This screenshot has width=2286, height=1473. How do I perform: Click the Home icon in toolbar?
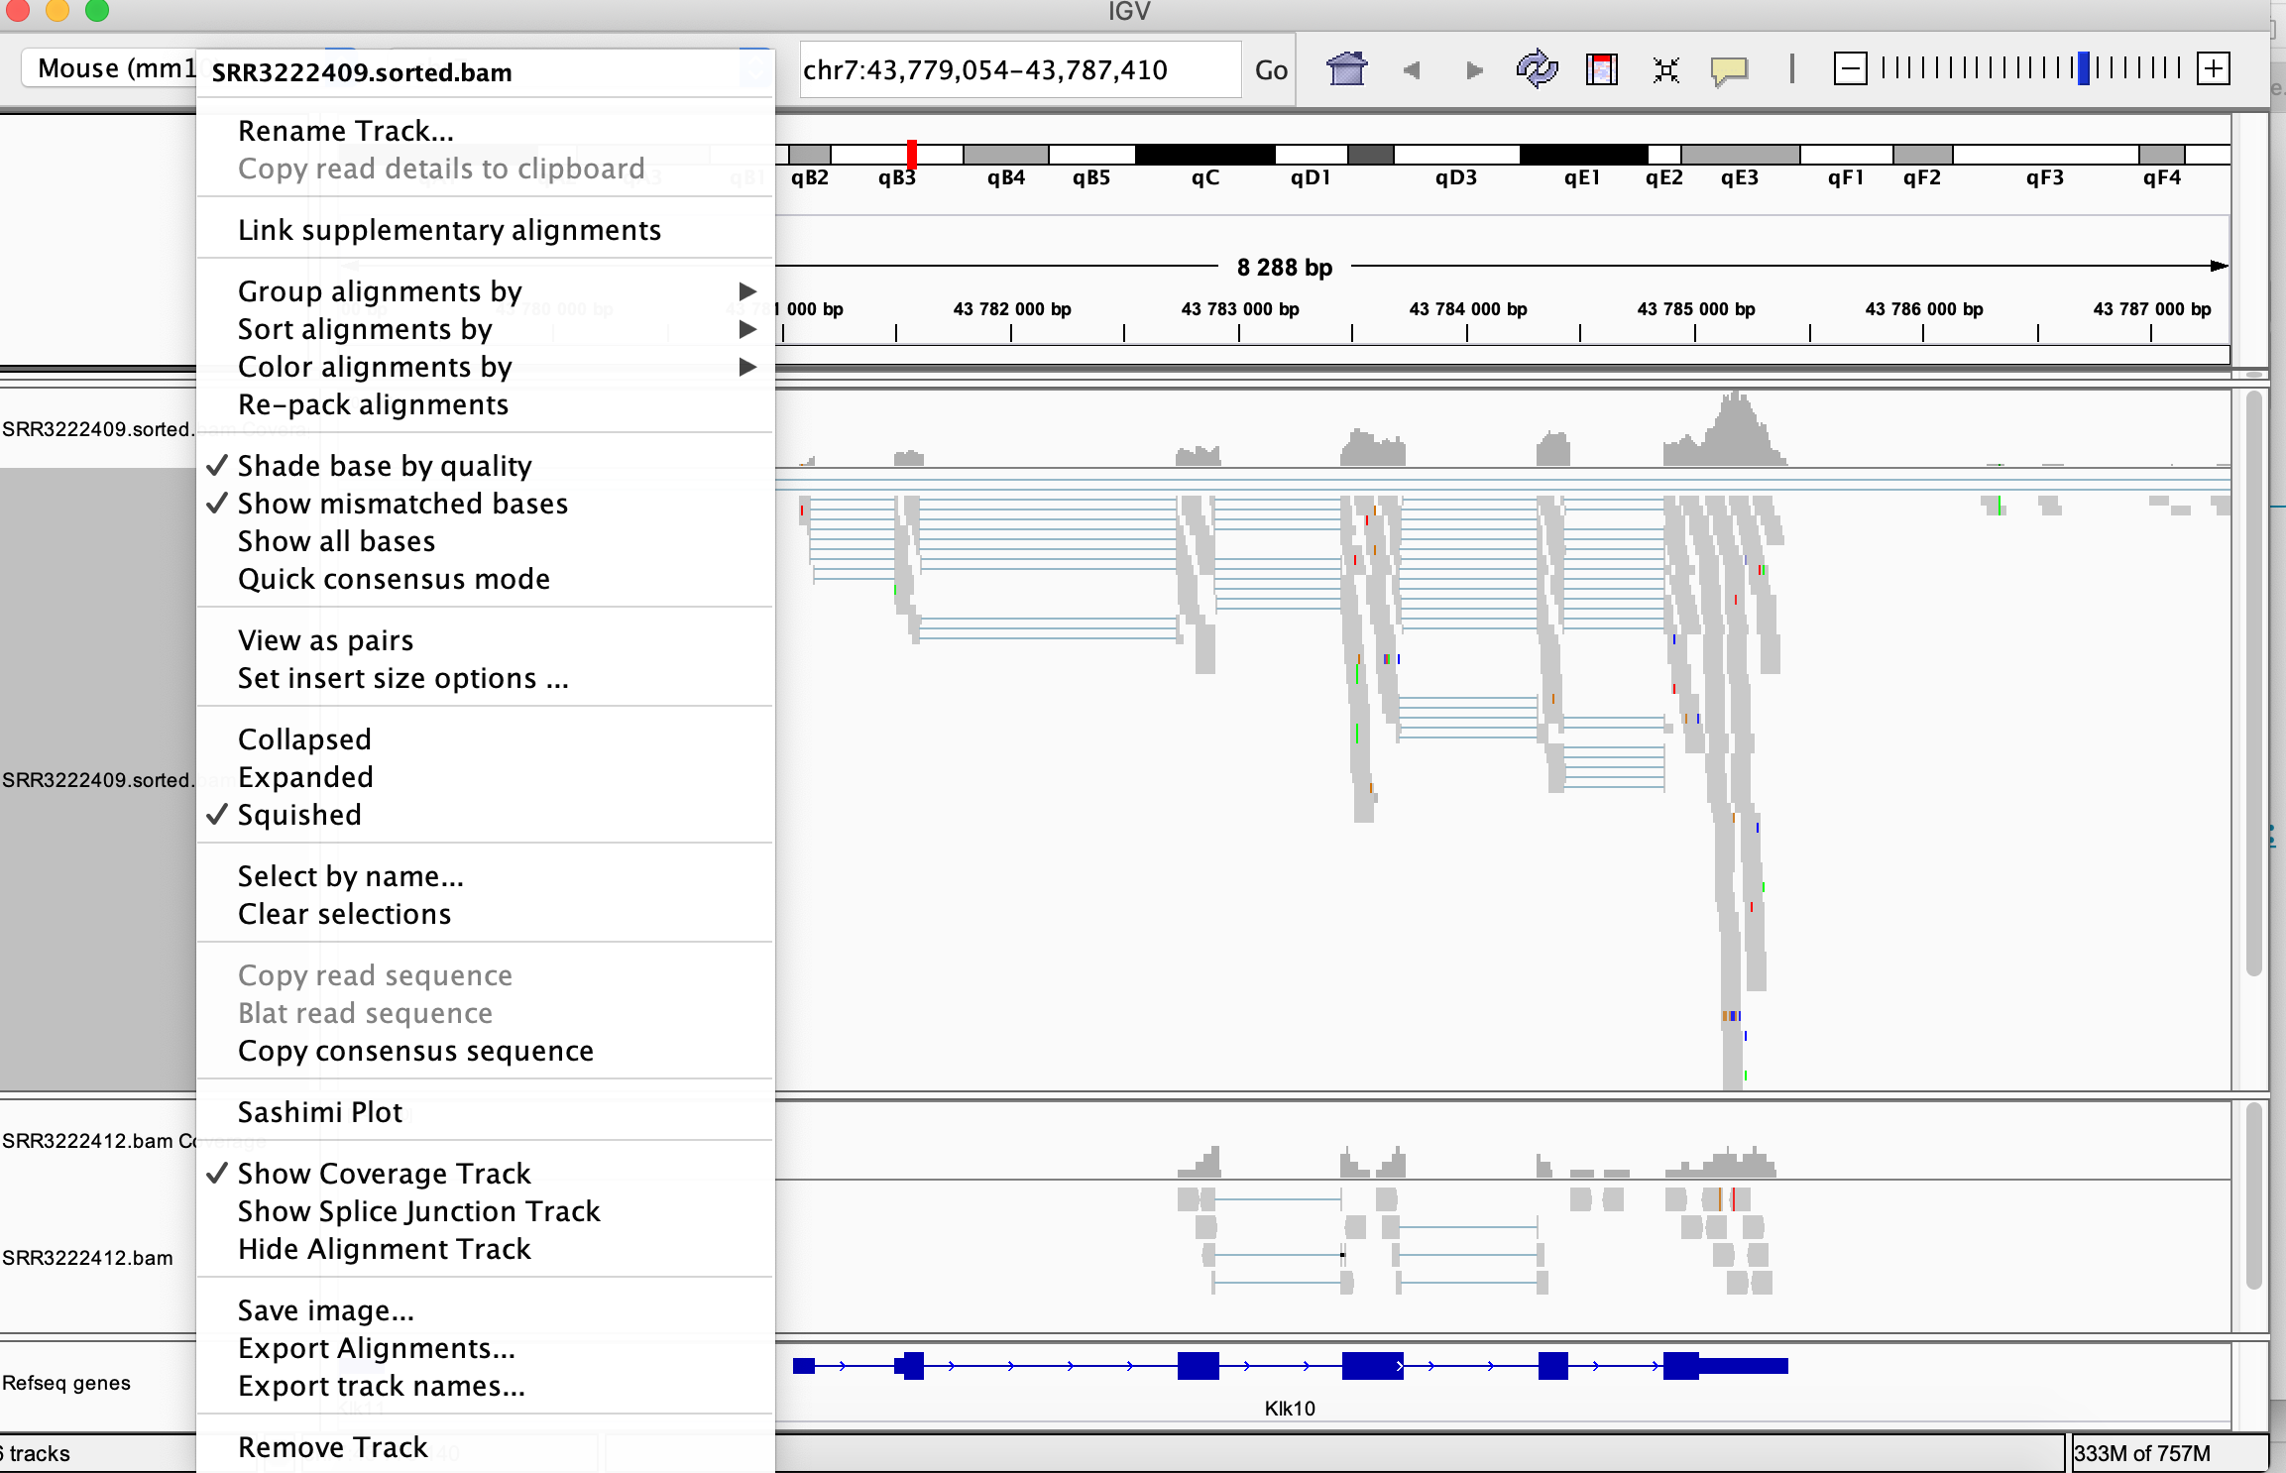(x=1346, y=69)
